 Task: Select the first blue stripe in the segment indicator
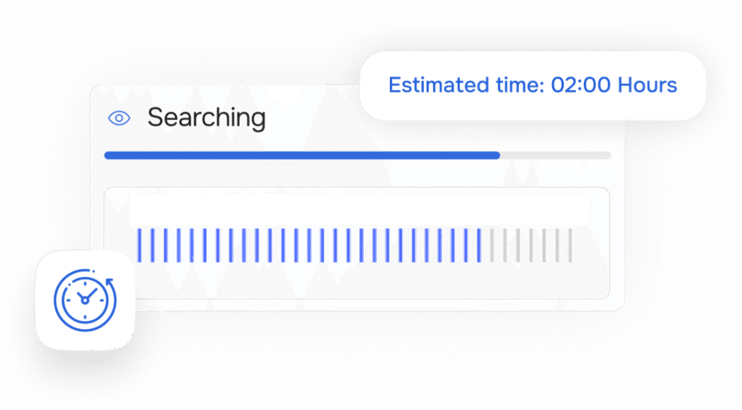pos(139,245)
